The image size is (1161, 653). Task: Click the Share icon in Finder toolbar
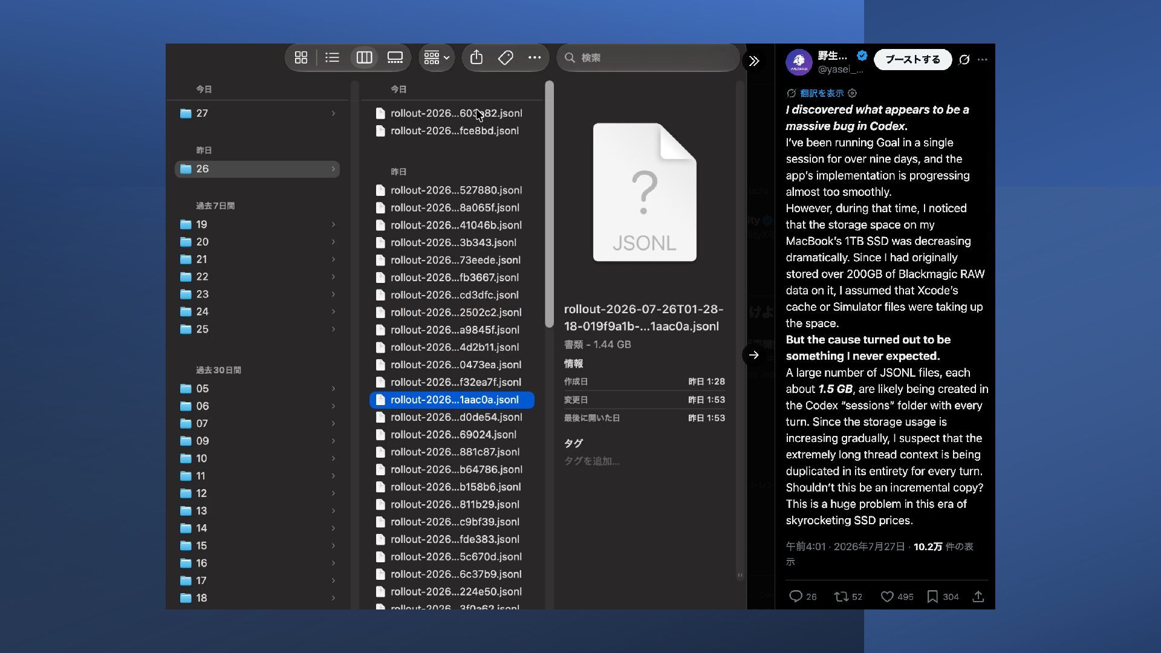476,57
